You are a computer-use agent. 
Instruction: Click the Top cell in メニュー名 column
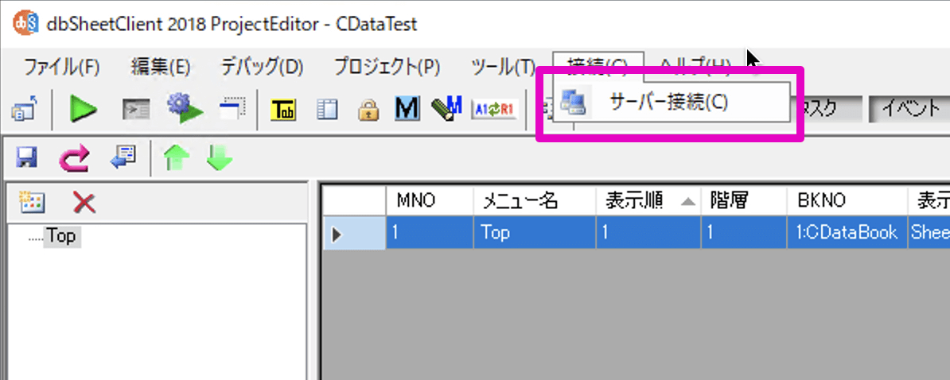pos(534,233)
